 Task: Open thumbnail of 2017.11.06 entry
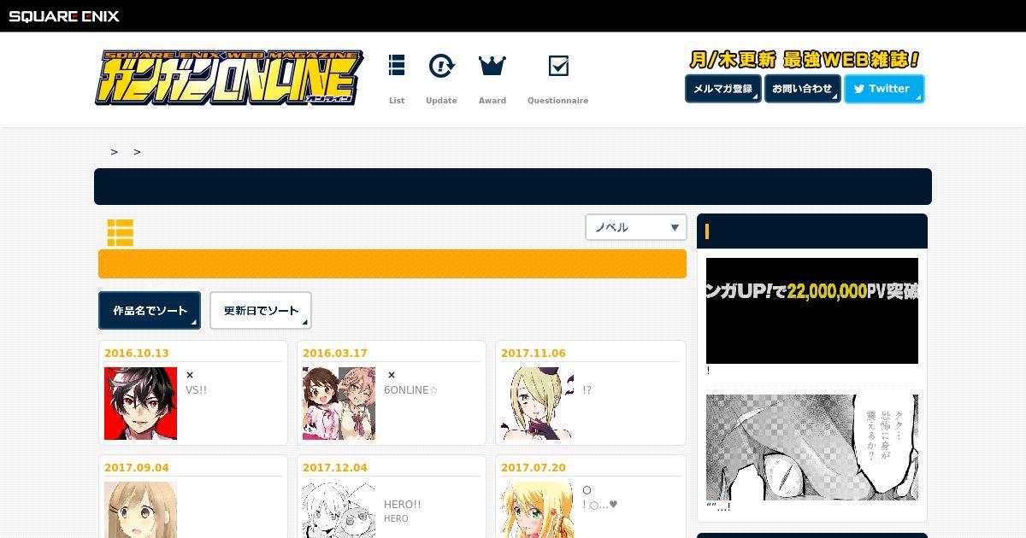click(537, 404)
